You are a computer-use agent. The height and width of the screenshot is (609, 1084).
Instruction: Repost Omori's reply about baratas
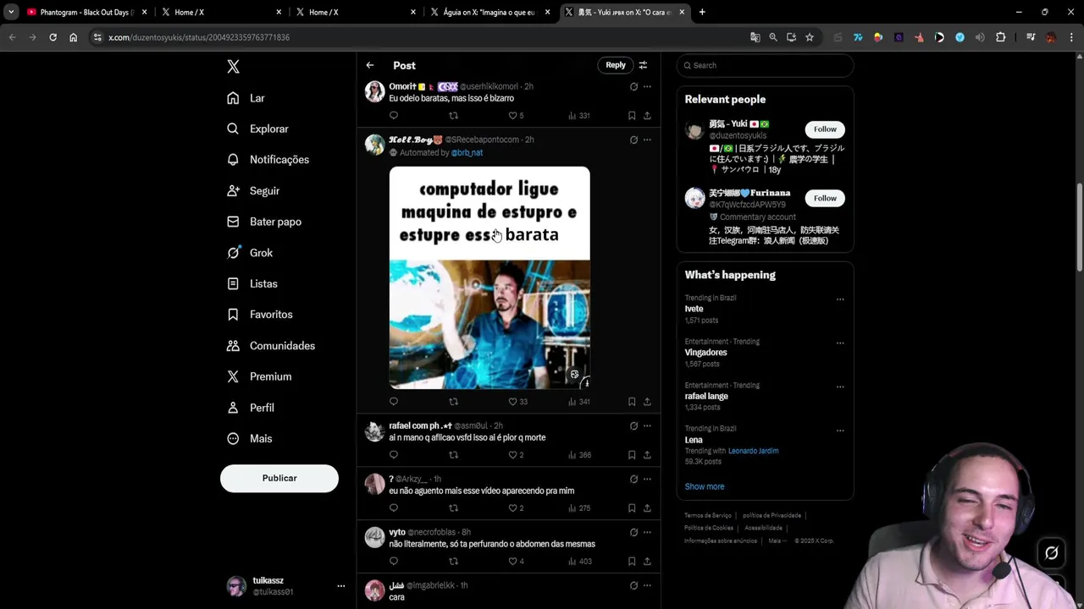(453, 116)
